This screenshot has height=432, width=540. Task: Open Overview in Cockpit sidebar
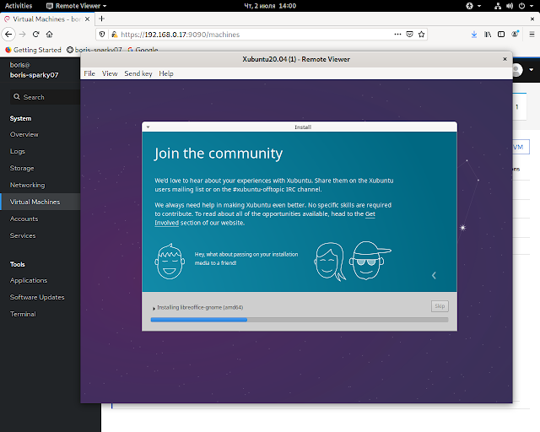(24, 134)
